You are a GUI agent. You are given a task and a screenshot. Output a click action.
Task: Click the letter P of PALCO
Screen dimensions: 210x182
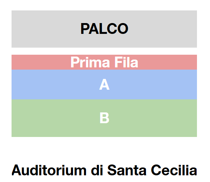[x=85, y=29]
